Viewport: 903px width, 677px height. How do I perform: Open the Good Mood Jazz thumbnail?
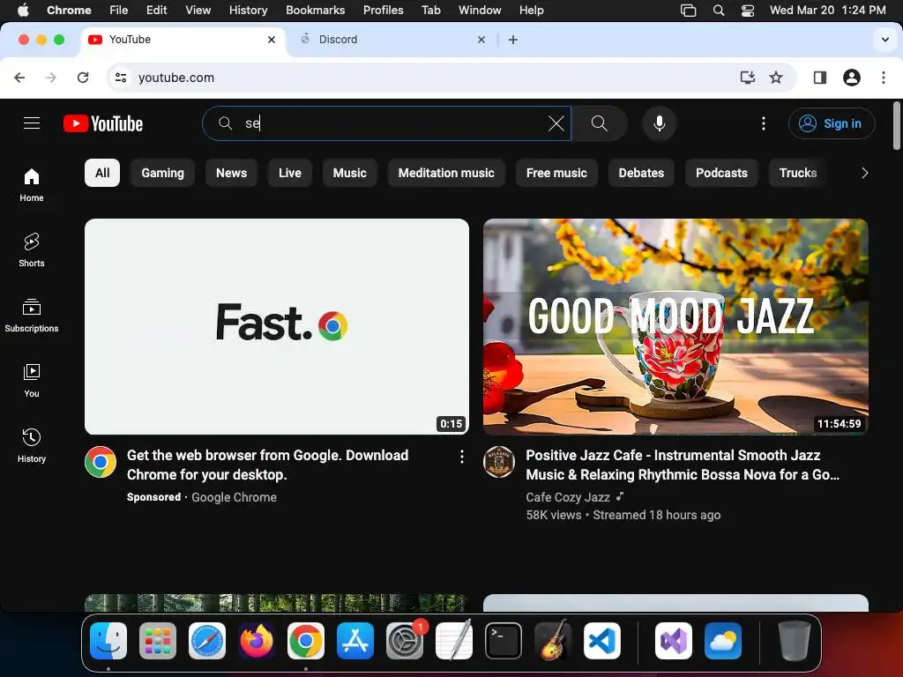[675, 326]
